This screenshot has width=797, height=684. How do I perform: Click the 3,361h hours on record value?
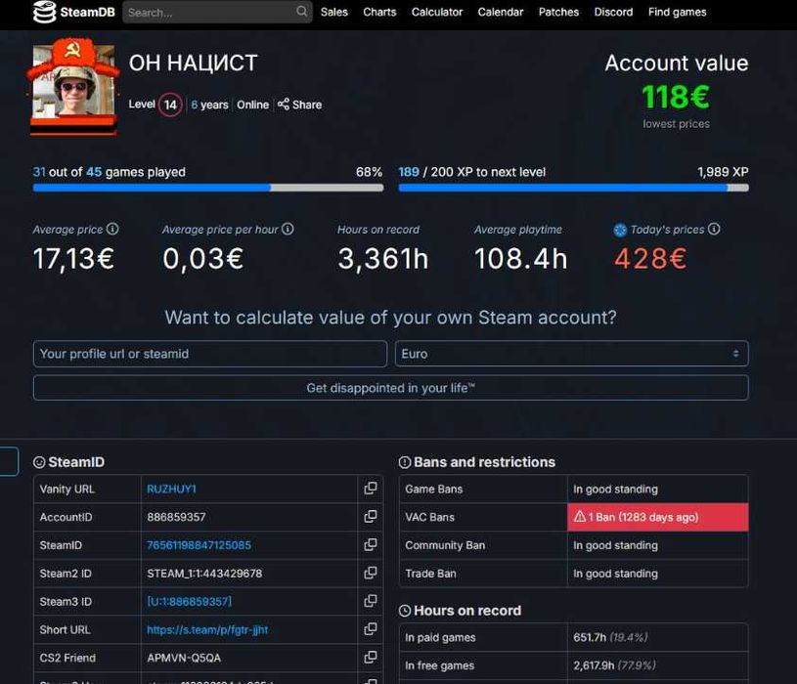pos(383,259)
